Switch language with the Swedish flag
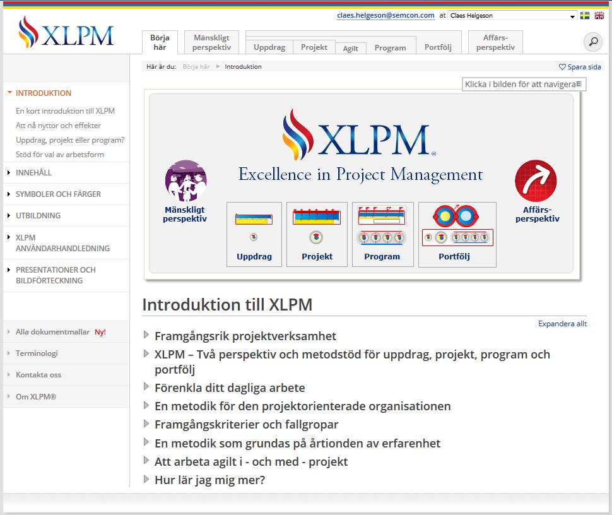Screen dimensions: 612x515 coord(585,16)
